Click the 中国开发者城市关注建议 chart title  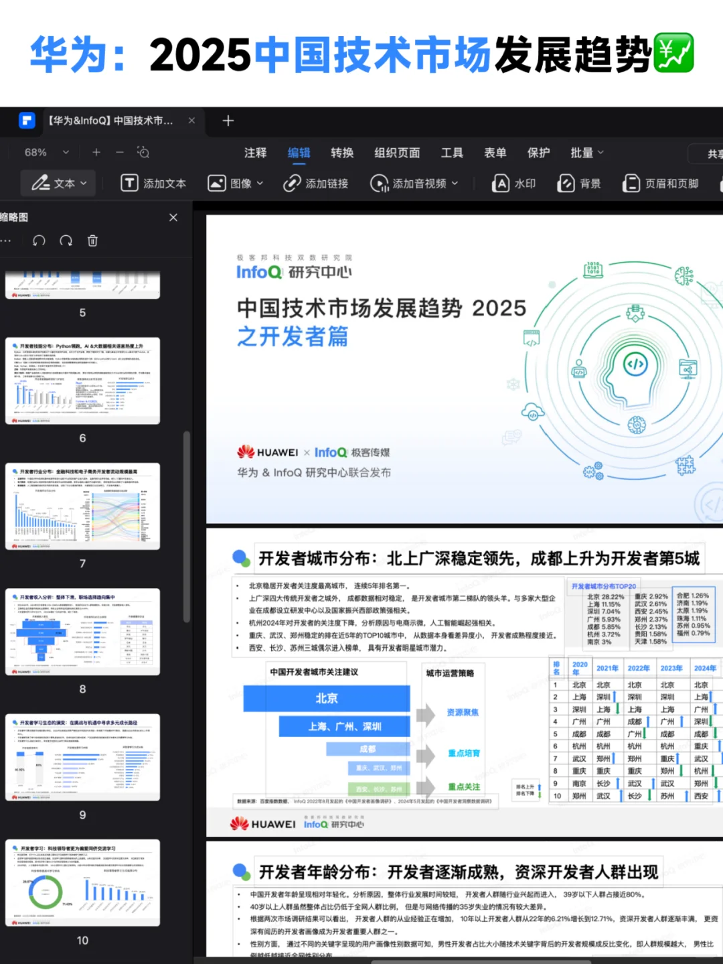click(x=314, y=672)
